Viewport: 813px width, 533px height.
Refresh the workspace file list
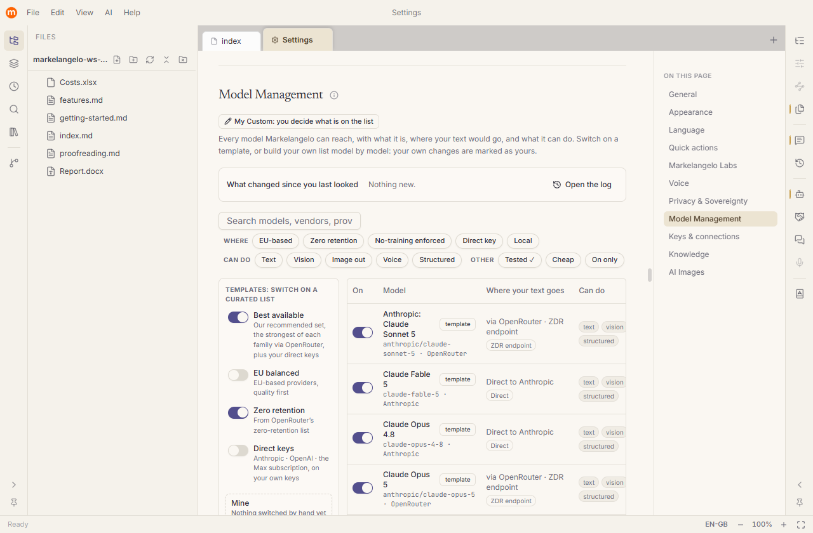[150, 60]
